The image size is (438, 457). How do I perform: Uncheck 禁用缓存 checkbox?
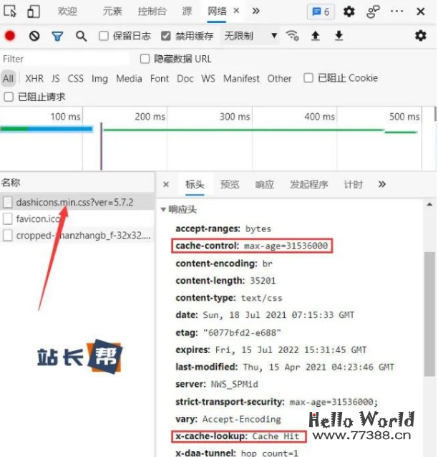point(166,36)
